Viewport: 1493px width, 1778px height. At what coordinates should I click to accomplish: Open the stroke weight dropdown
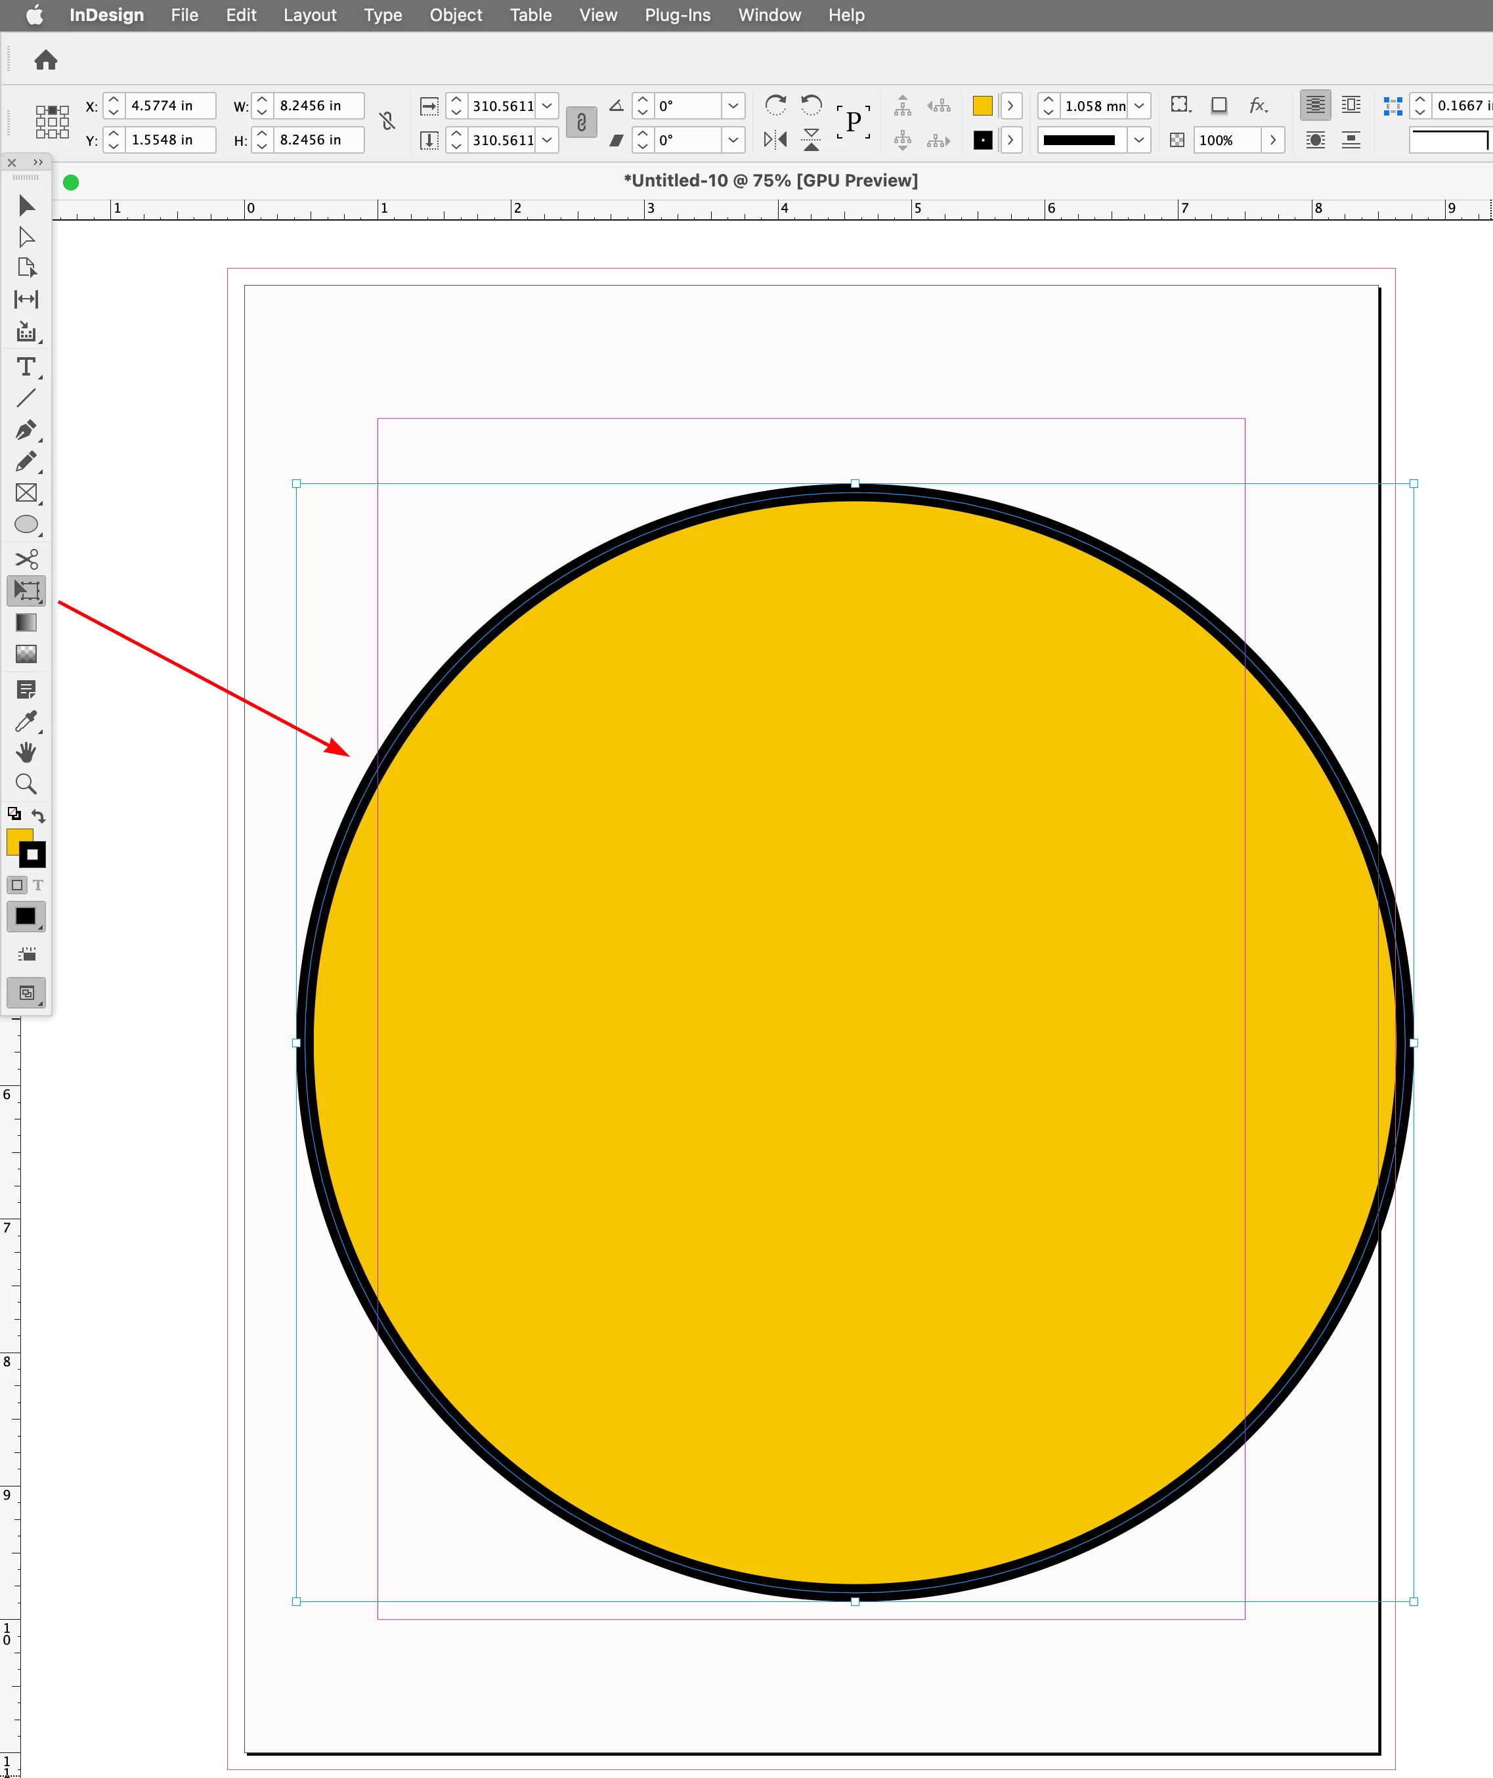pyautogui.click(x=1140, y=106)
